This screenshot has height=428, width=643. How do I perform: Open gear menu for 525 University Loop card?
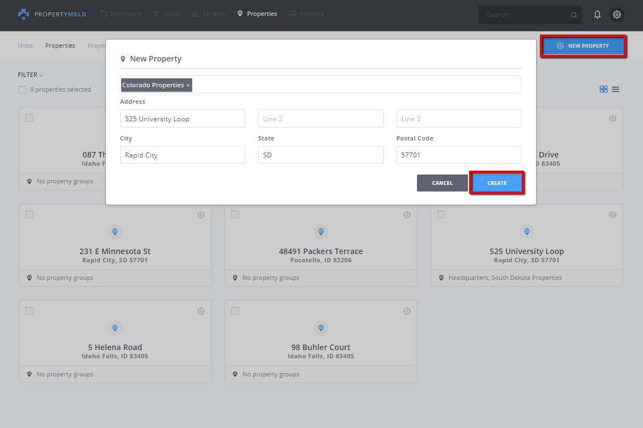(613, 215)
